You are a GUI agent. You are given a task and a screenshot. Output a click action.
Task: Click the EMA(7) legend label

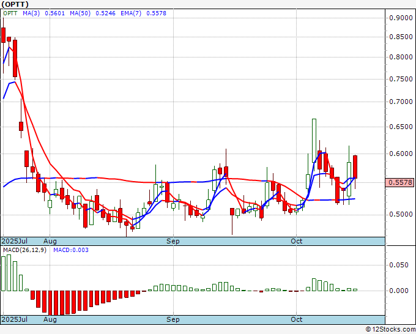(131, 13)
